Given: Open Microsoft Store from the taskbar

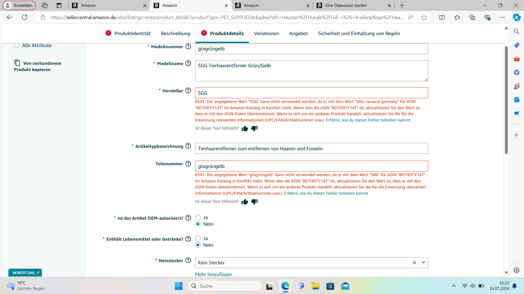Looking at the screenshot, I should pyautogui.click(x=330, y=286).
